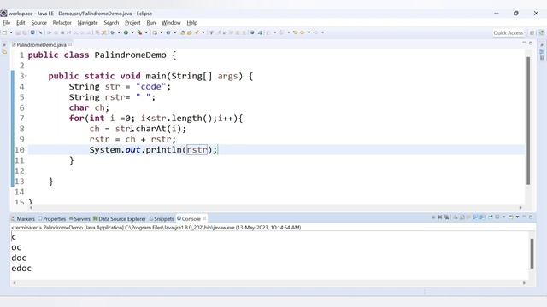Click the Java EE perspective icon
The height and width of the screenshot is (307, 547).
541,32
